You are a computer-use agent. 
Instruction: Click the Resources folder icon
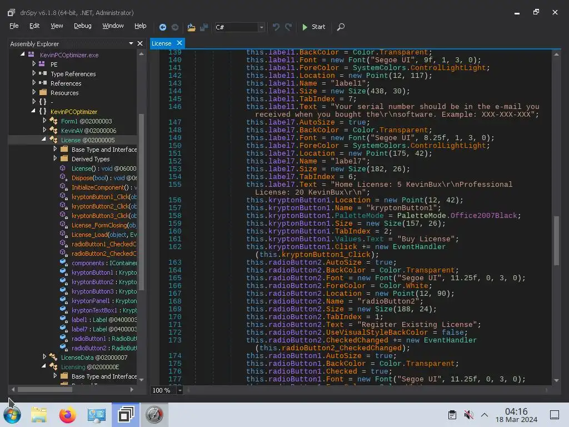click(43, 92)
